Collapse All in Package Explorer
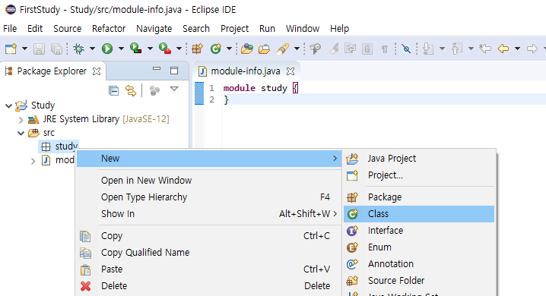This screenshot has width=546, height=296. point(113,90)
